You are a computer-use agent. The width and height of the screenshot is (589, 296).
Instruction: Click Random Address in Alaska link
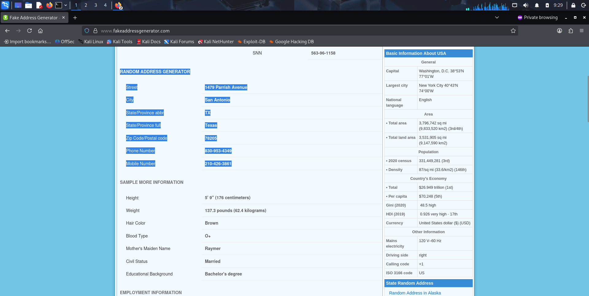point(415,293)
